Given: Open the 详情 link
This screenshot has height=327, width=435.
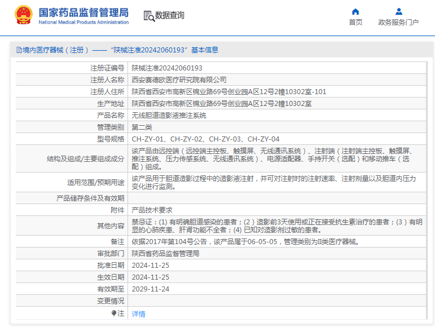Looking at the screenshot, I should tap(138, 313).
